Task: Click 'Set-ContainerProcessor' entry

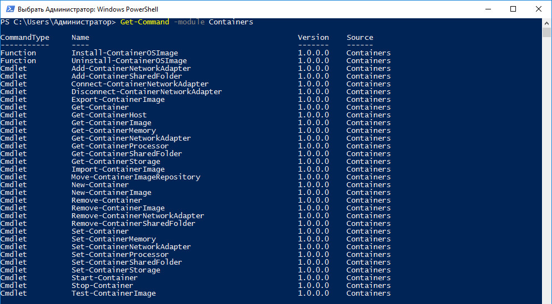Action: tap(120, 254)
